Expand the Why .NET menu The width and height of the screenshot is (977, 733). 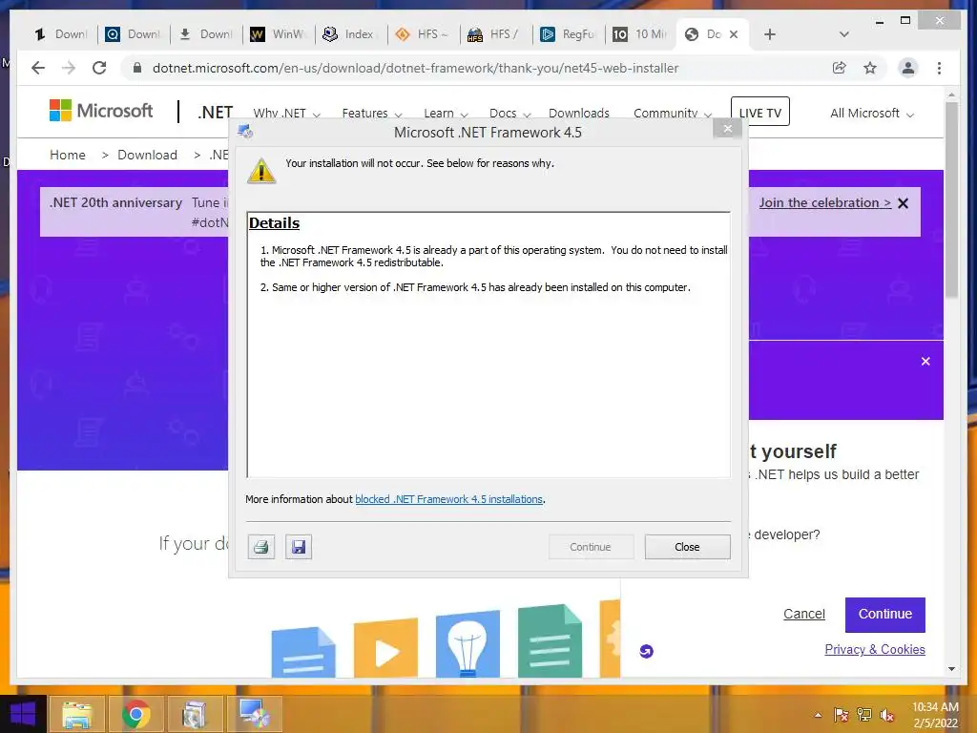(x=286, y=113)
